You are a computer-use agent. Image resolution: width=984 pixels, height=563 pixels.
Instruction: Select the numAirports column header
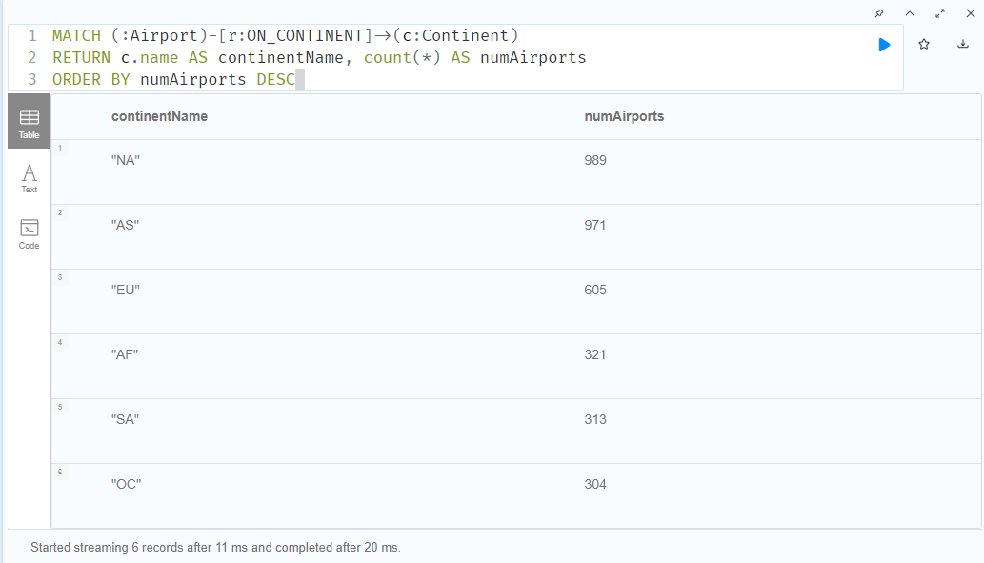(x=624, y=116)
